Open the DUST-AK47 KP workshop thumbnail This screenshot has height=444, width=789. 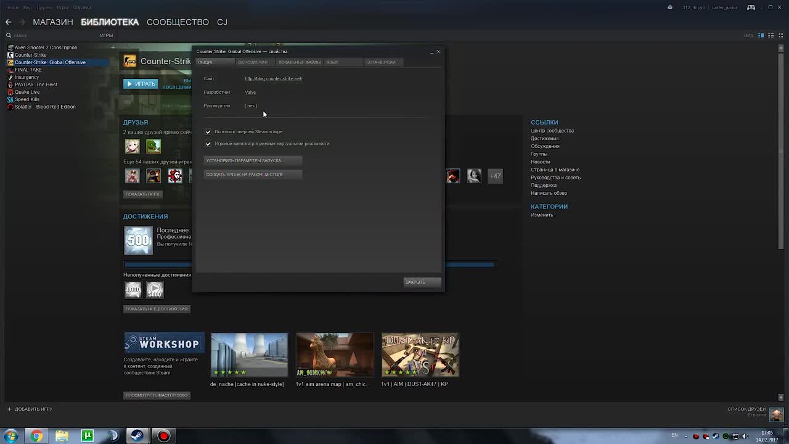[420, 355]
